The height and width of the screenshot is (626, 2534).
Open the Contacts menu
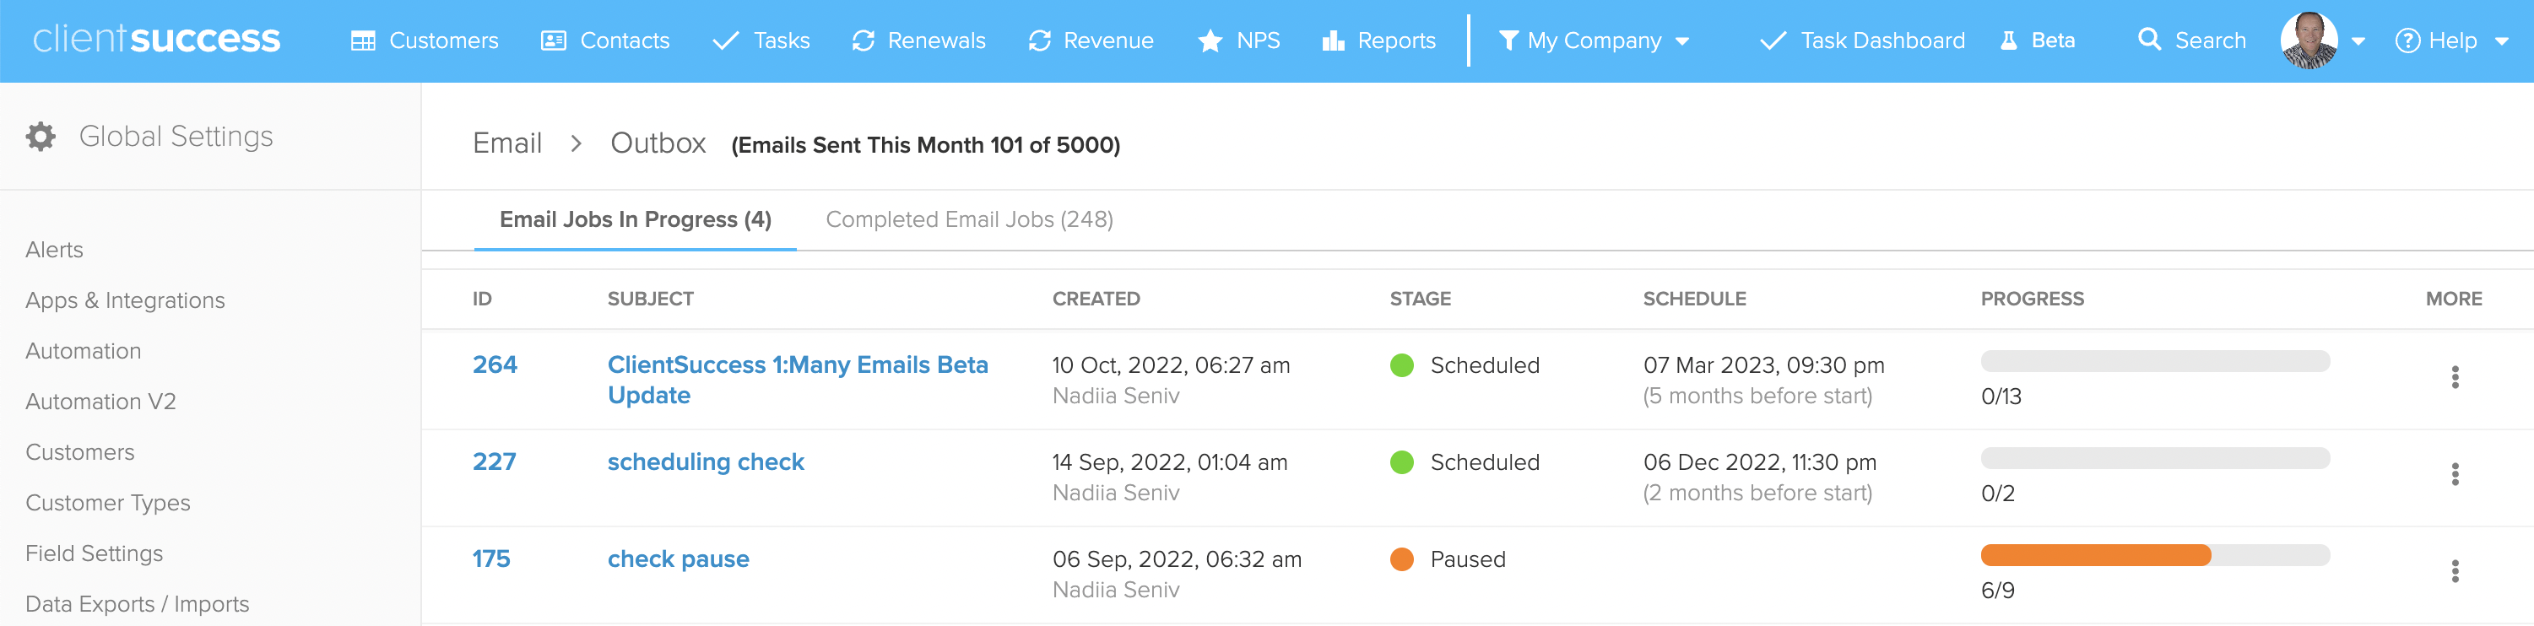(x=625, y=40)
